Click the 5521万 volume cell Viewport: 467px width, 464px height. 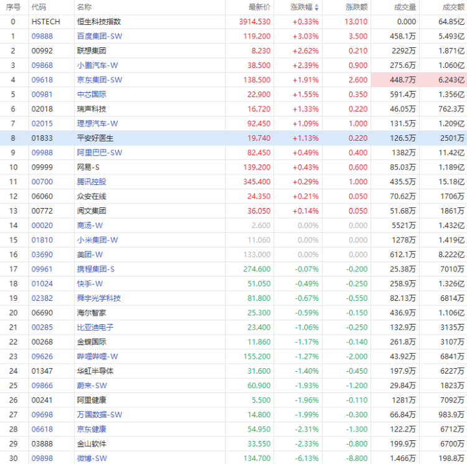403,225
